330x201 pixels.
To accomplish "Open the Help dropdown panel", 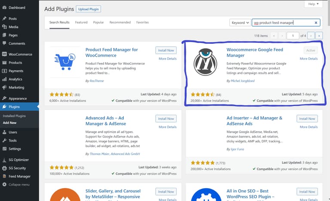I will click(x=313, y=4).
